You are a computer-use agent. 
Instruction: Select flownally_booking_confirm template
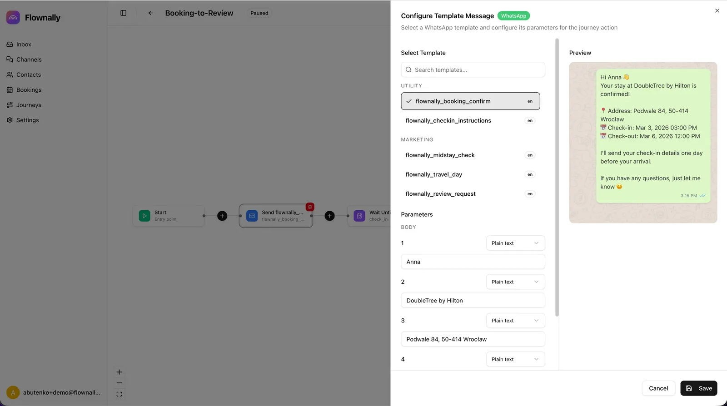coord(470,101)
